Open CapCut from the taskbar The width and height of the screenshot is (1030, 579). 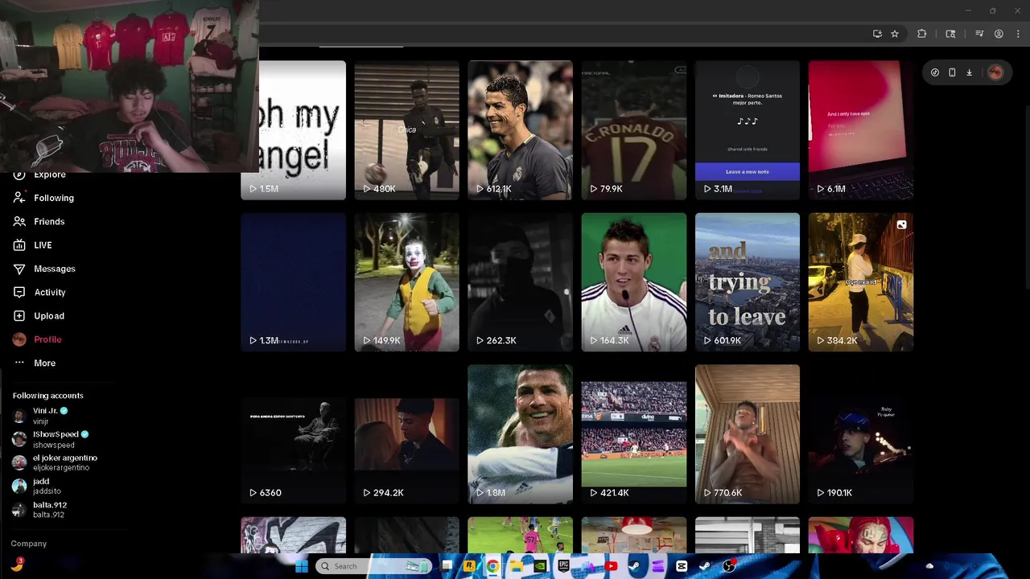(682, 566)
